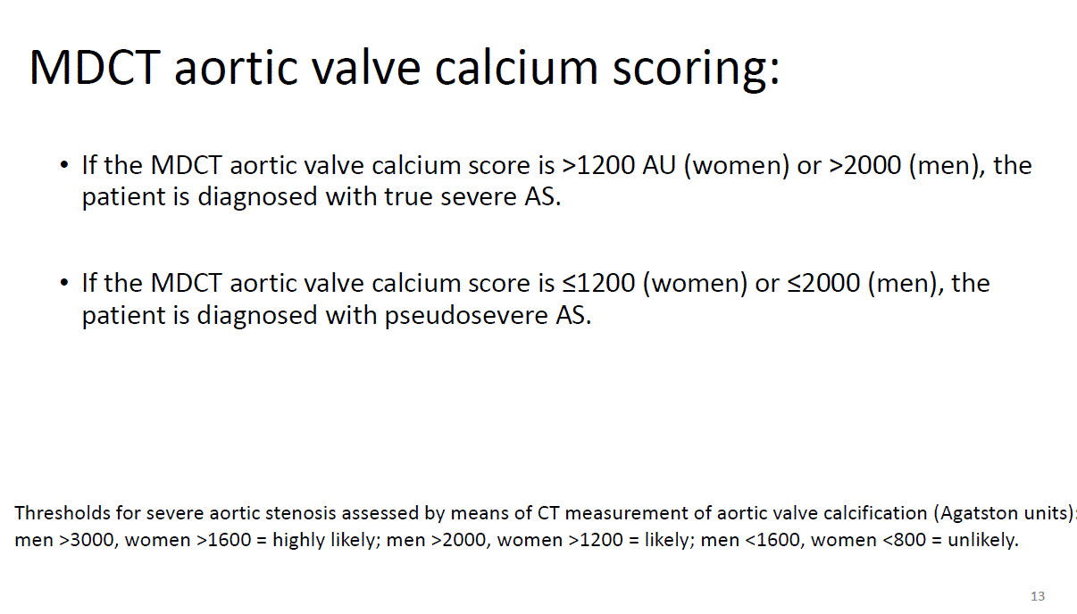Screen dimensions: 1077x614
Task: Click the slide title 'MDCT aortic valve calcium scoring:'
Action: coord(405,70)
